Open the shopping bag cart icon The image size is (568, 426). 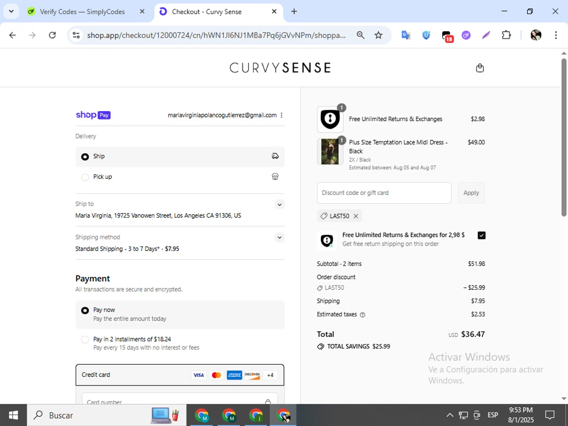click(x=480, y=68)
